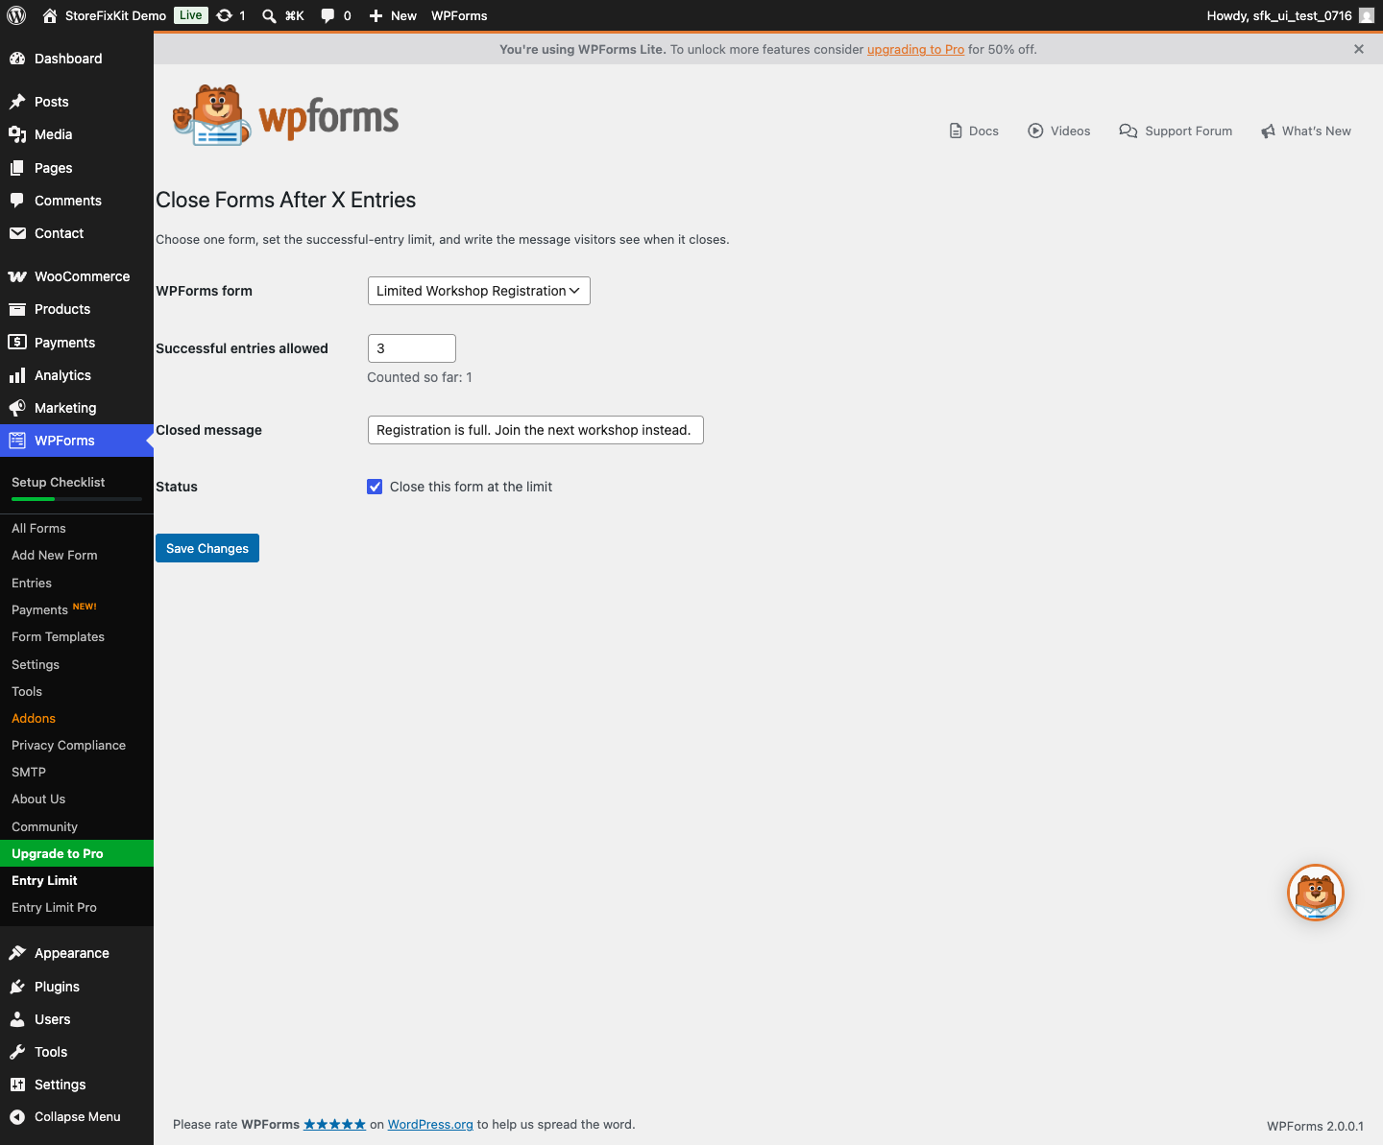The width and height of the screenshot is (1383, 1145).
Task: Click the Live status badge
Action: click(x=191, y=15)
